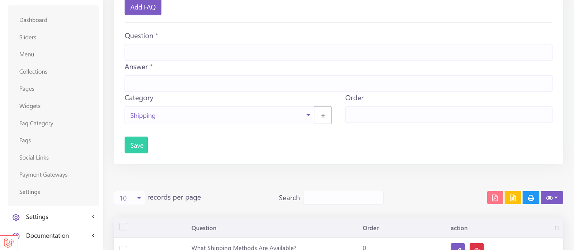Click the yellow CSV export icon

click(513, 198)
